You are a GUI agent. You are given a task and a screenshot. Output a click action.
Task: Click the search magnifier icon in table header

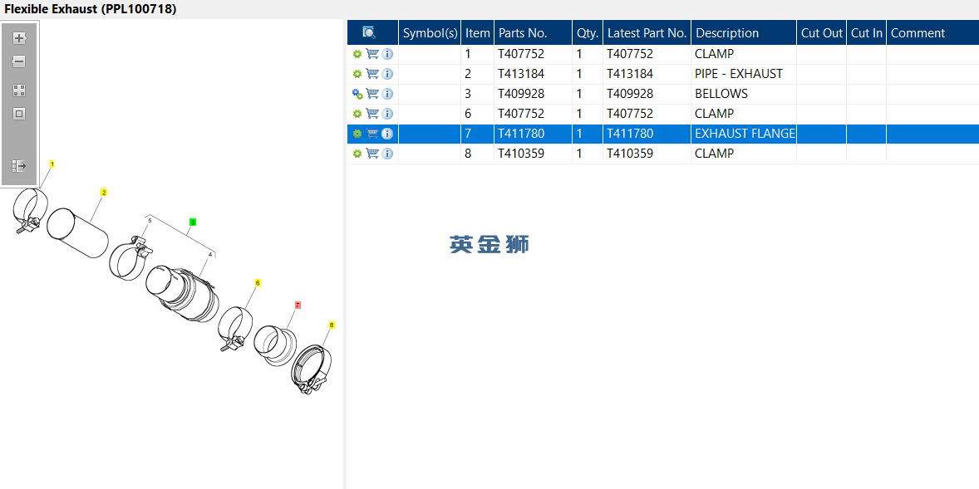[369, 32]
